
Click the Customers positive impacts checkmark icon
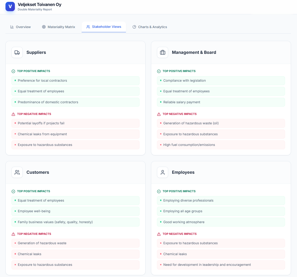coord(13,191)
